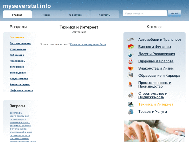Open the Ремонт и сервис section
This screenshot has height=142, width=189.
click(20, 84)
